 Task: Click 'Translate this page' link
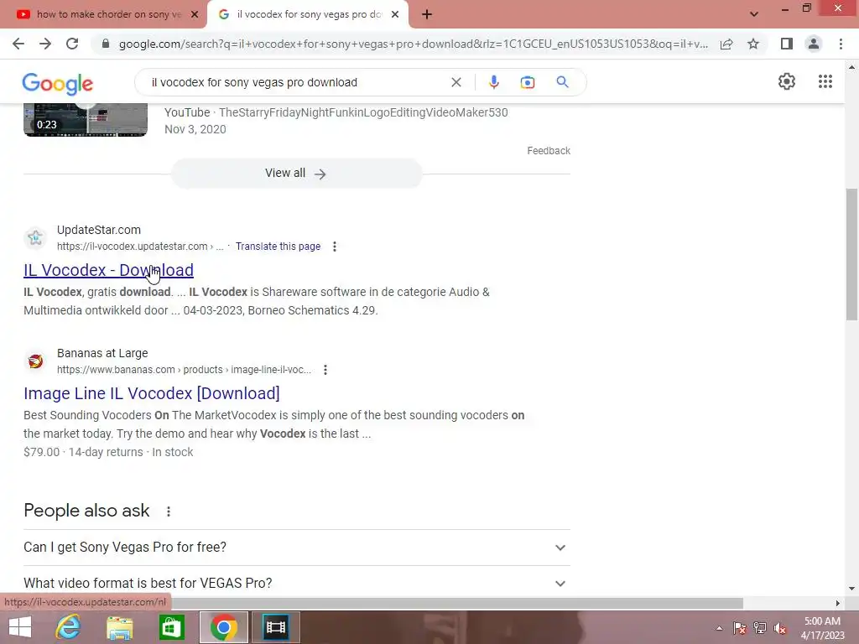[278, 247]
